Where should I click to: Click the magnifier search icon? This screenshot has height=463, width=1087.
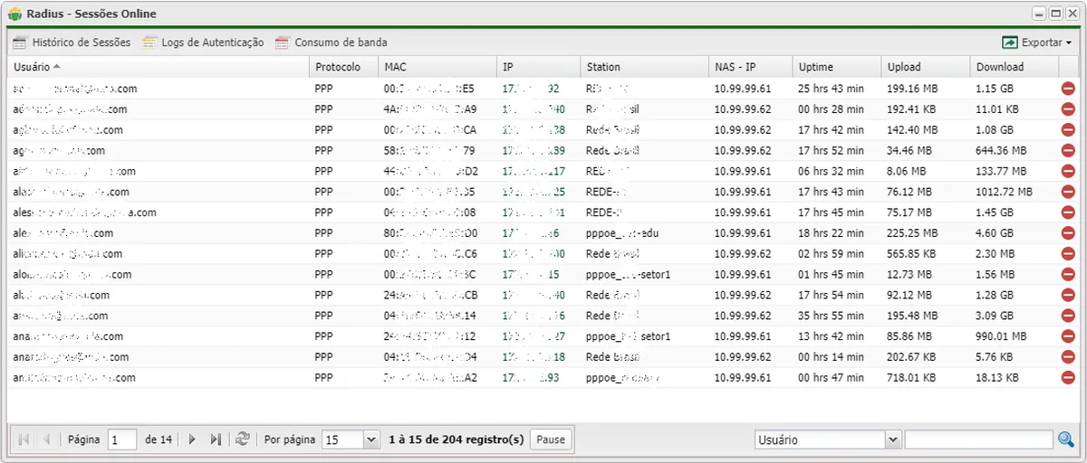pos(1067,439)
